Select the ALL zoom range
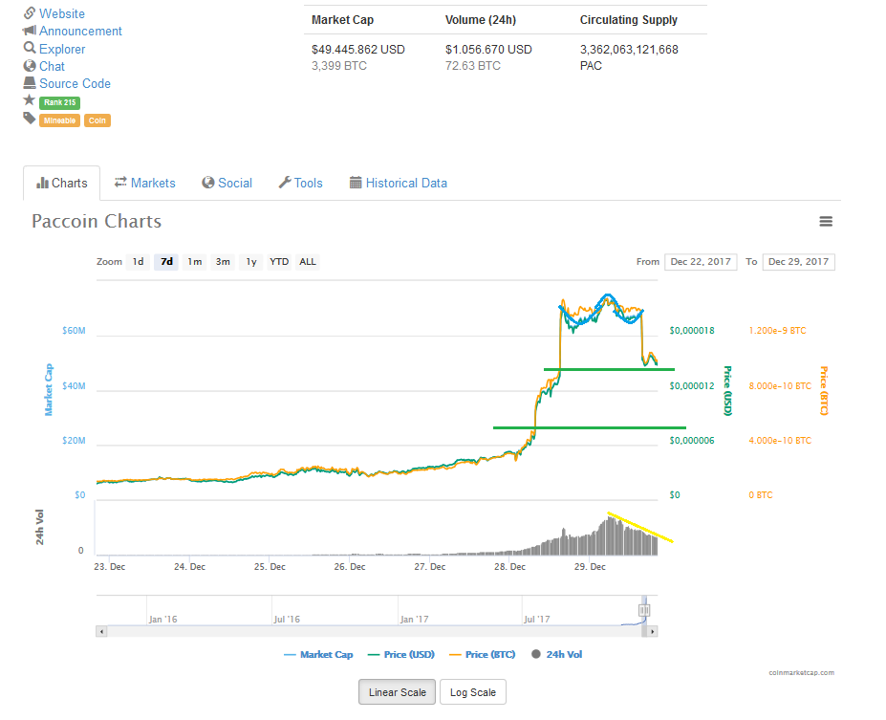The height and width of the screenshot is (720, 886). 307,262
